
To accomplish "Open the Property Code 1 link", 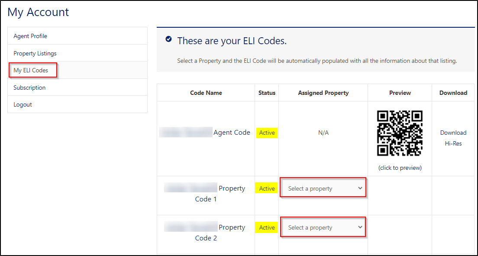I will click(x=220, y=194).
